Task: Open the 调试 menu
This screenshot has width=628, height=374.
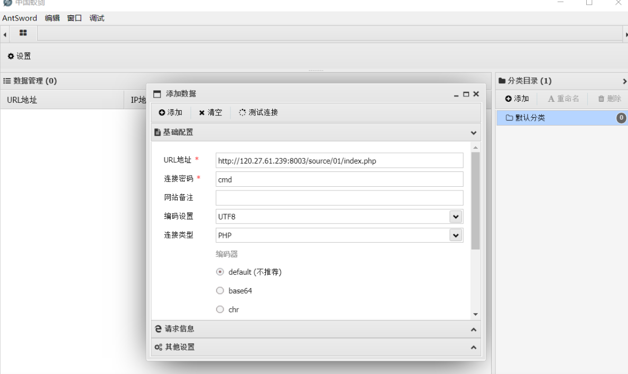Action: coord(97,18)
